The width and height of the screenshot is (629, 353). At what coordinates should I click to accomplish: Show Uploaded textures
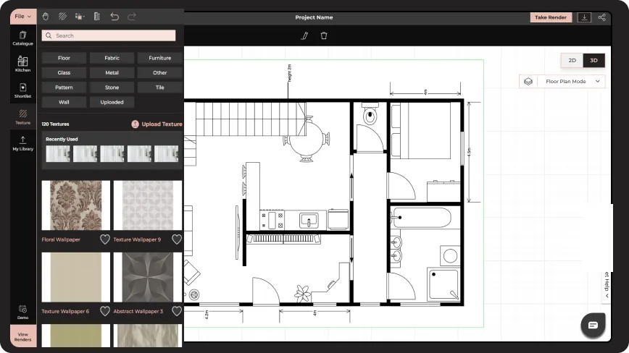pyautogui.click(x=112, y=102)
